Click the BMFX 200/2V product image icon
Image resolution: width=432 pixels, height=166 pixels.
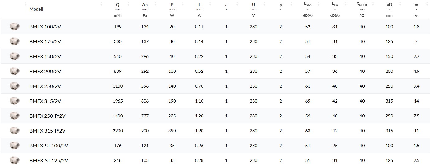[x=14, y=71]
